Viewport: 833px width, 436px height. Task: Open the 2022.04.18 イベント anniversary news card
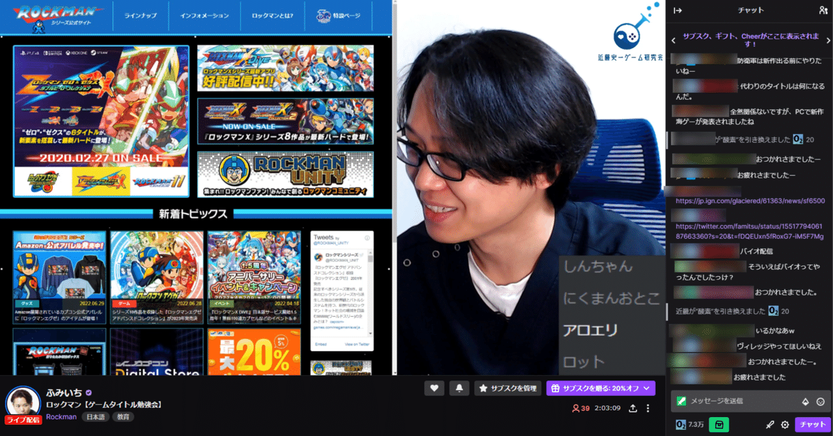(x=254, y=277)
